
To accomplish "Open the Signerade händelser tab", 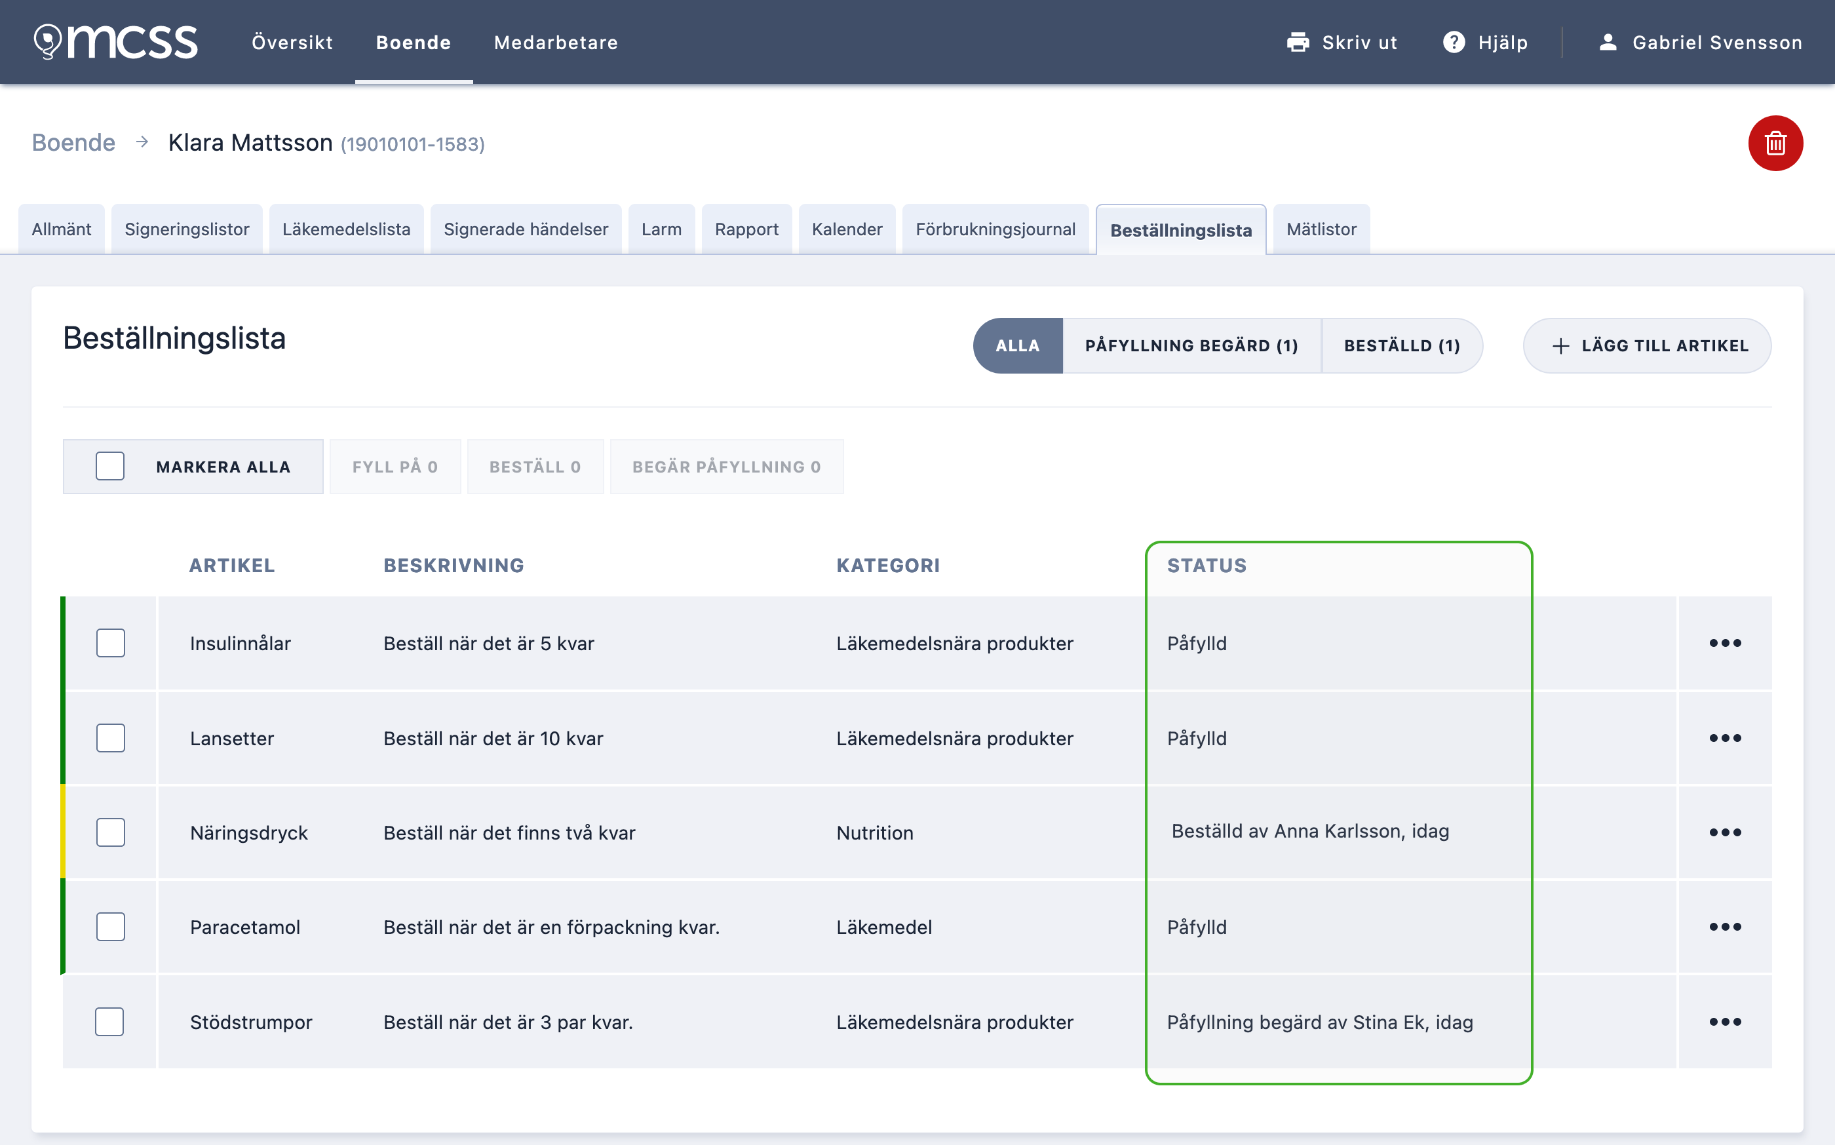I will pos(526,229).
